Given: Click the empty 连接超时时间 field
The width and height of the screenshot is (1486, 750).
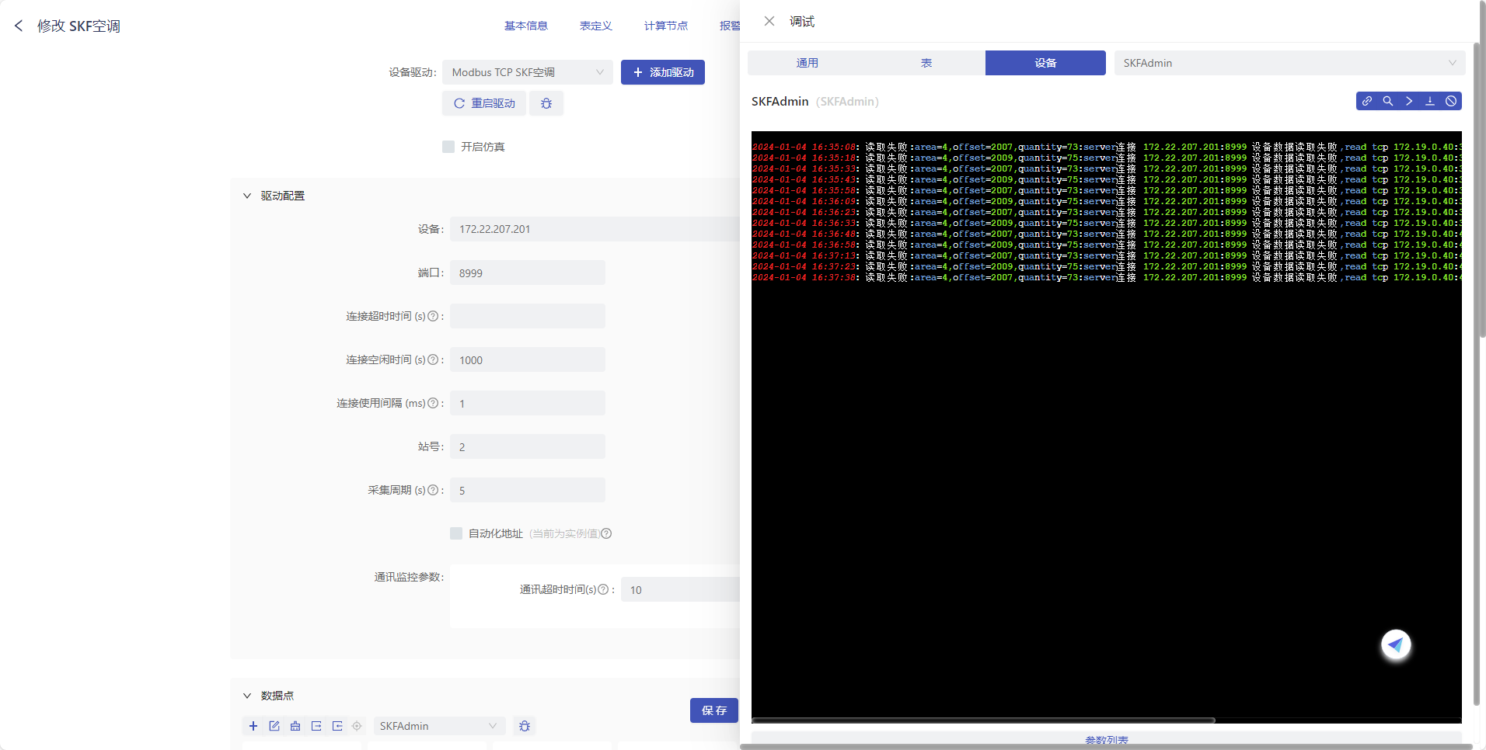Looking at the screenshot, I should pos(528,316).
